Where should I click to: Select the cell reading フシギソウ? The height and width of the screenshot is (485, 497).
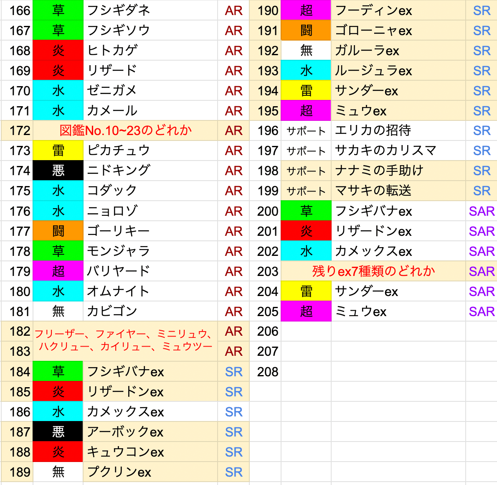(x=150, y=31)
